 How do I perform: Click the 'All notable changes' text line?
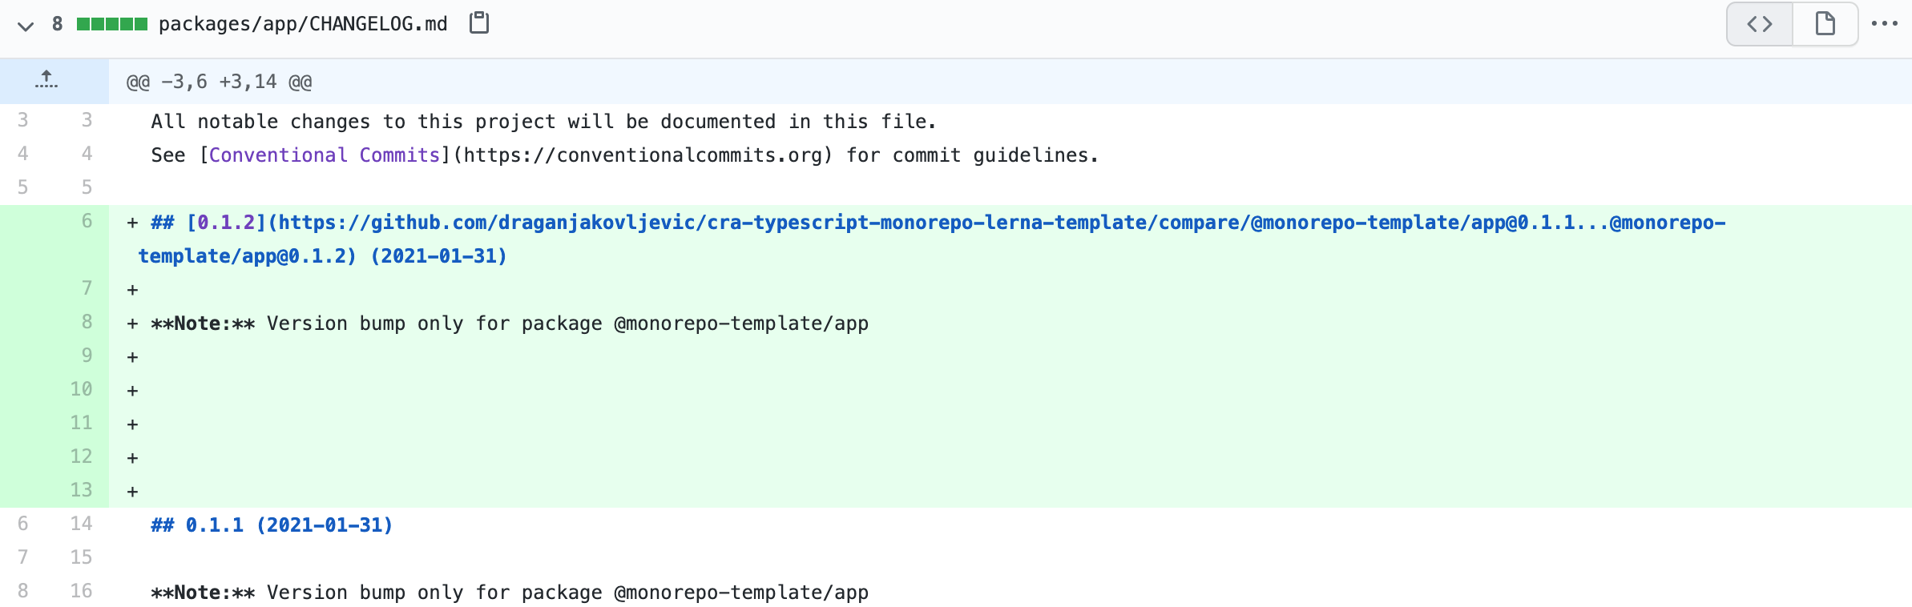pyautogui.click(x=543, y=122)
